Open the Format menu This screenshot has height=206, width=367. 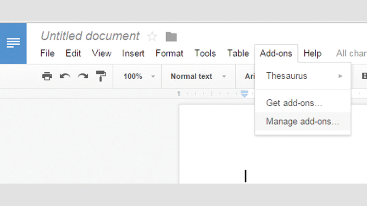pyautogui.click(x=169, y=54)
